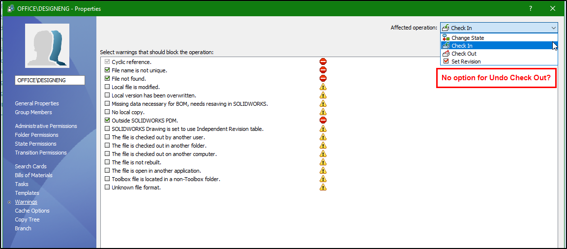Open Search Cards page

click(x=31, y=166)
